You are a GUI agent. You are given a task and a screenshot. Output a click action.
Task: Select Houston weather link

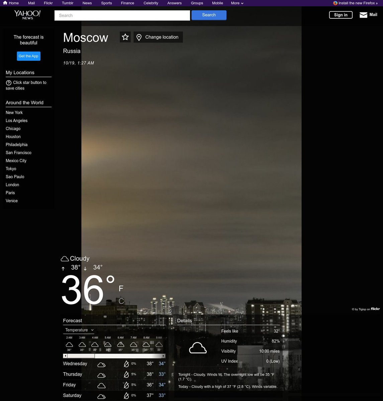pos(13,137)
